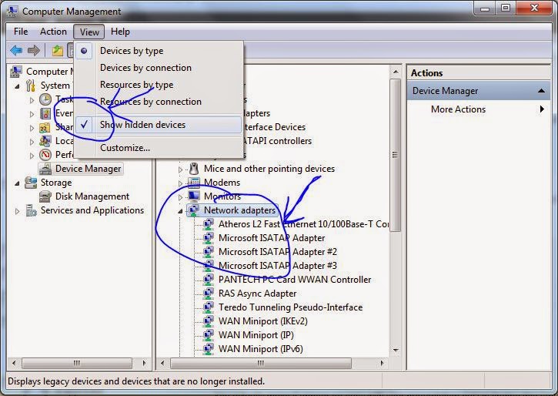Click the PANTECH PC Card WWAN Controller icon
Screen dimensions: 558x396
[x=208, y=280]
